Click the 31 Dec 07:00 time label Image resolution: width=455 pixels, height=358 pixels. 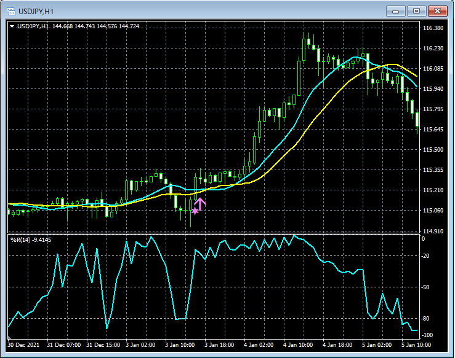pyautogui.click(x=64, y=345)
